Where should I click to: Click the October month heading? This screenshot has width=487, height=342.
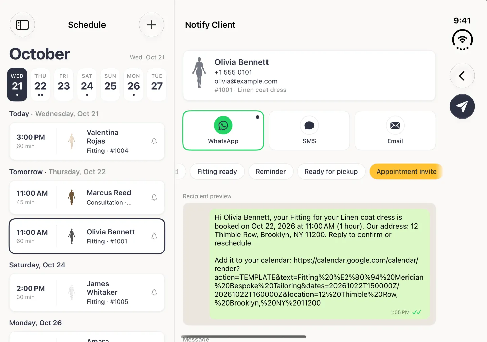pyautogui.click(x=40, y=54)
